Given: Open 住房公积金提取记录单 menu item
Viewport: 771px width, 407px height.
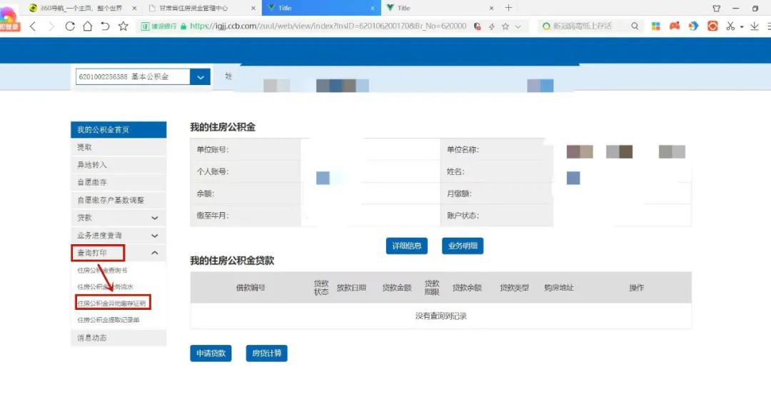Looking at the screenshot, I should point(109,320).
